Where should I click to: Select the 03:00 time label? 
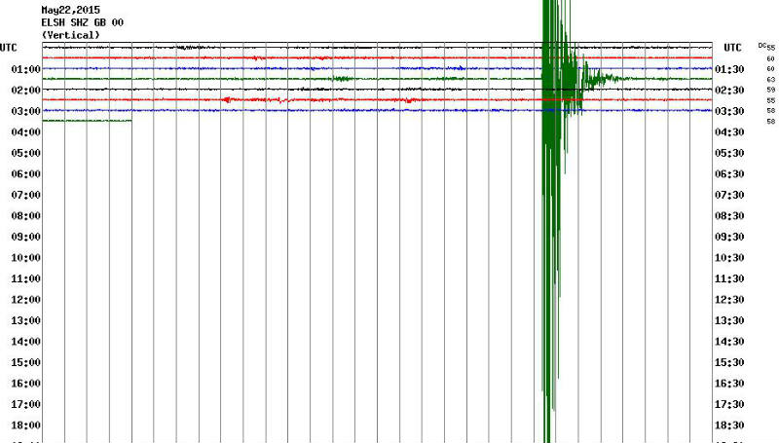(x=25, y=111)
